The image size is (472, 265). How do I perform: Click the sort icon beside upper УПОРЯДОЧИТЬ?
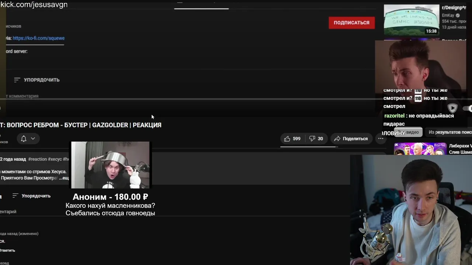click(17, 80)
